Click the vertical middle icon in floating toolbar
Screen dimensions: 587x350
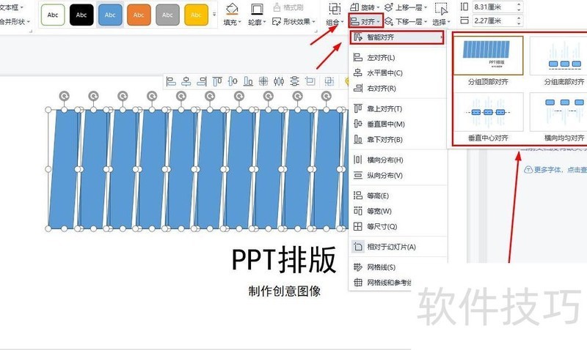(233, 81)
